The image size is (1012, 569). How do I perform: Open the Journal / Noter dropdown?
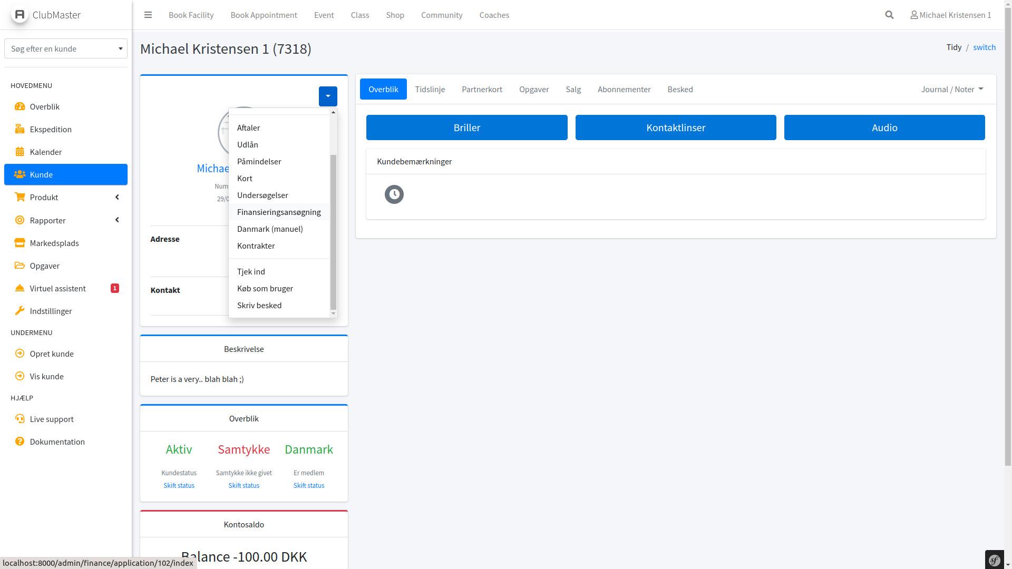(952, 89)
